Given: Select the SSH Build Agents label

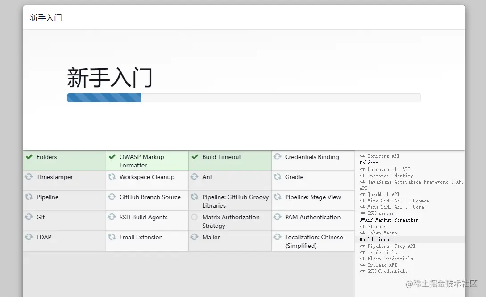Looking at the screenshot, I should point(144,218).
